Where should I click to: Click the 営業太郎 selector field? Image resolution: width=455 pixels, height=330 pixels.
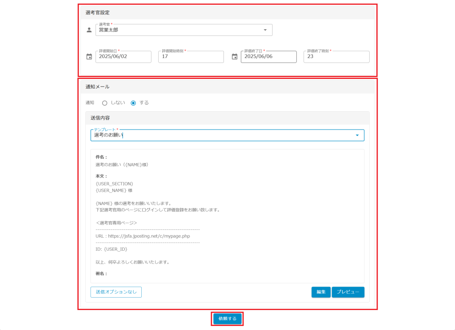pyautogui.click(x=178, y=30)
